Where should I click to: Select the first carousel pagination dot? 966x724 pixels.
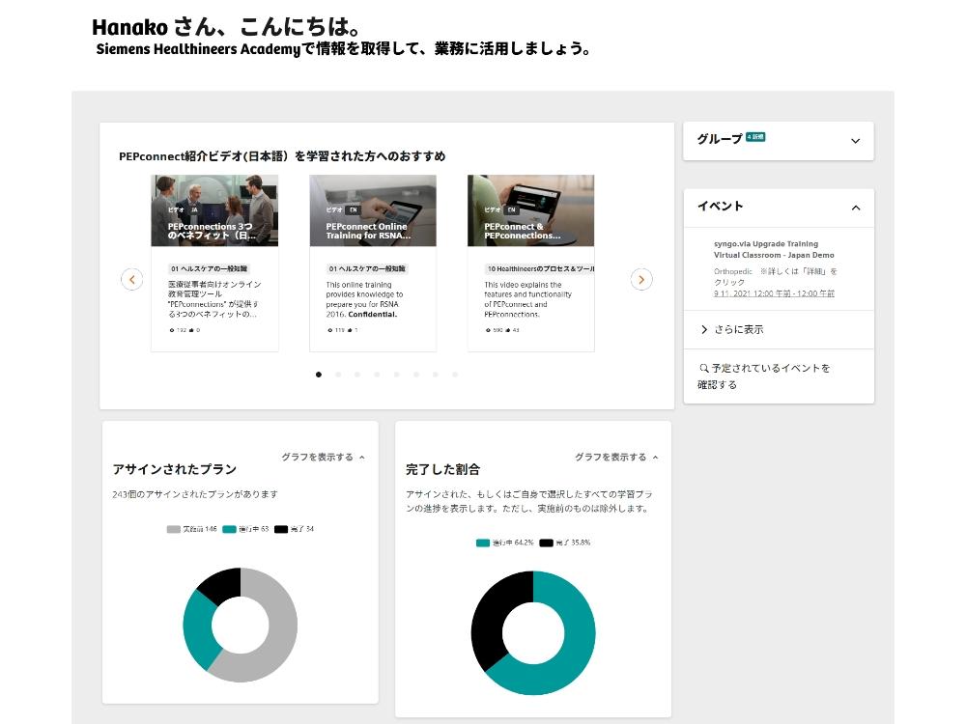[319, 375]
